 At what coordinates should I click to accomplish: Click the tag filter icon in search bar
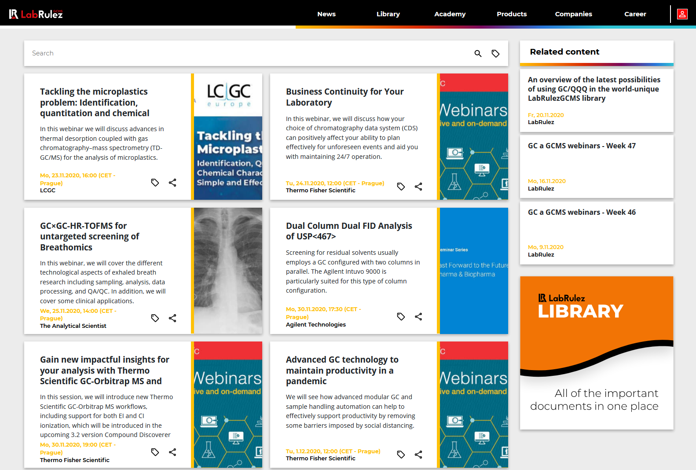(x=495, y=54)
